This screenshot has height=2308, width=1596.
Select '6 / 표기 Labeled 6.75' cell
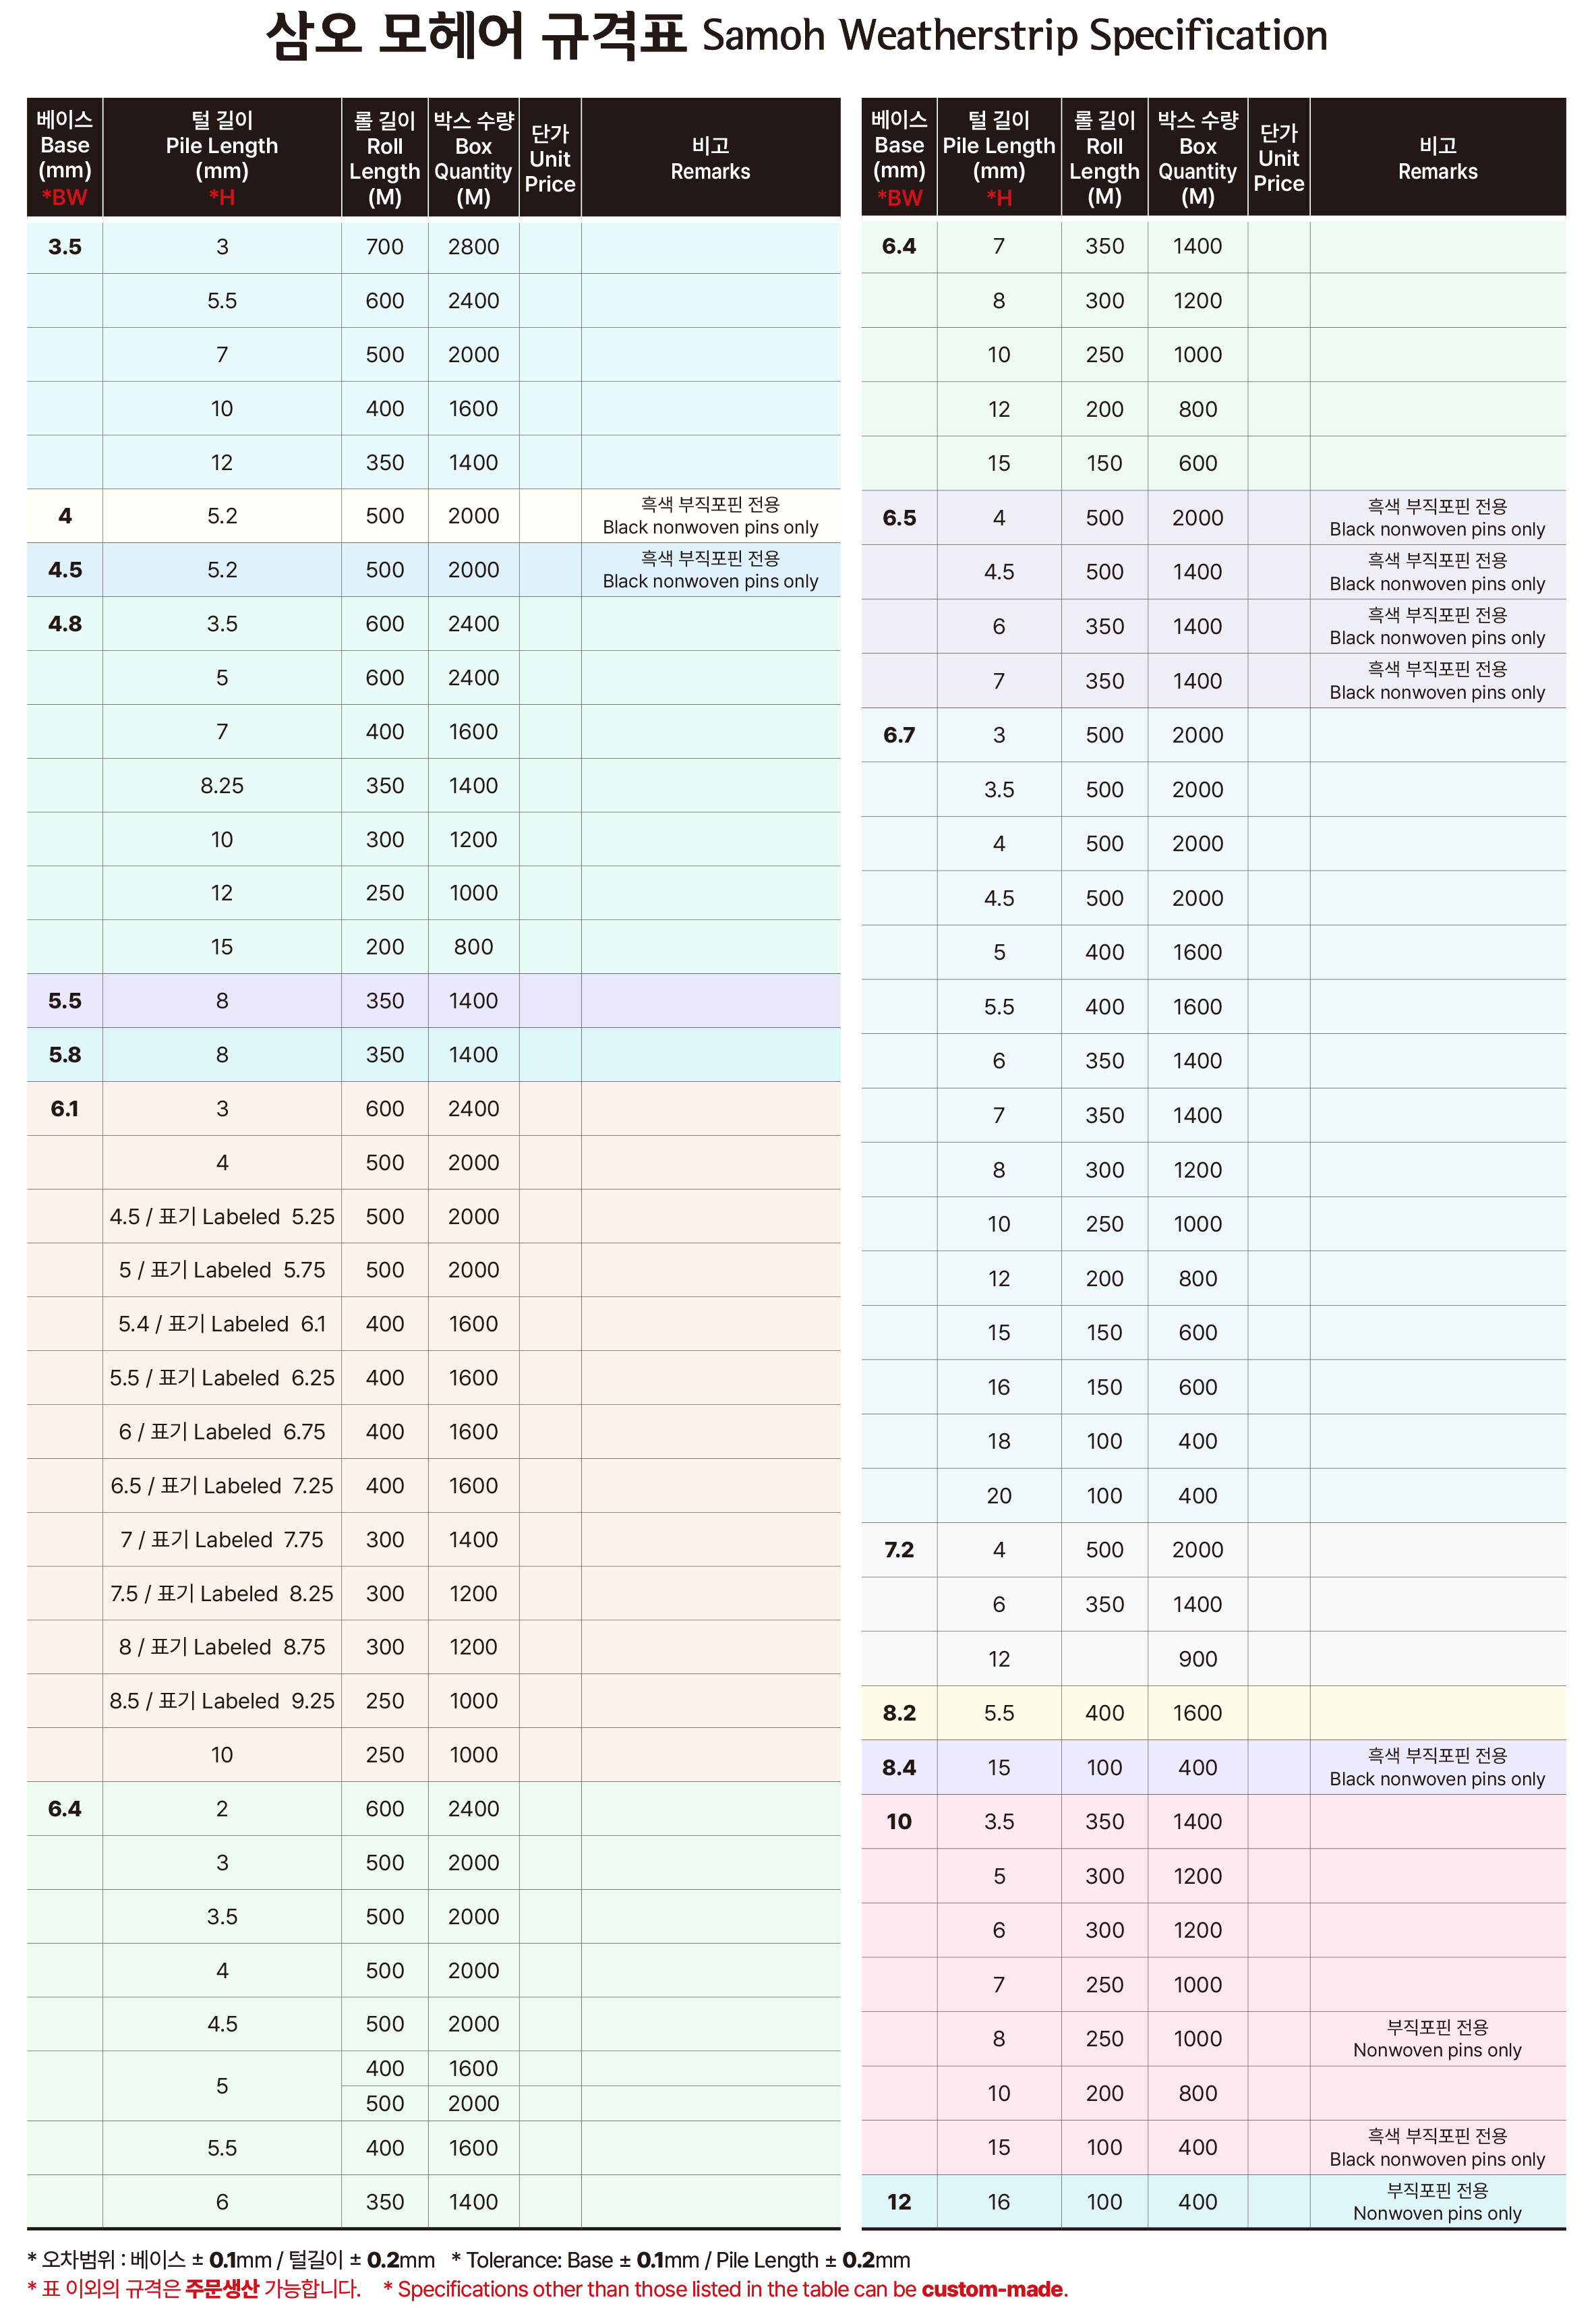222,1432
